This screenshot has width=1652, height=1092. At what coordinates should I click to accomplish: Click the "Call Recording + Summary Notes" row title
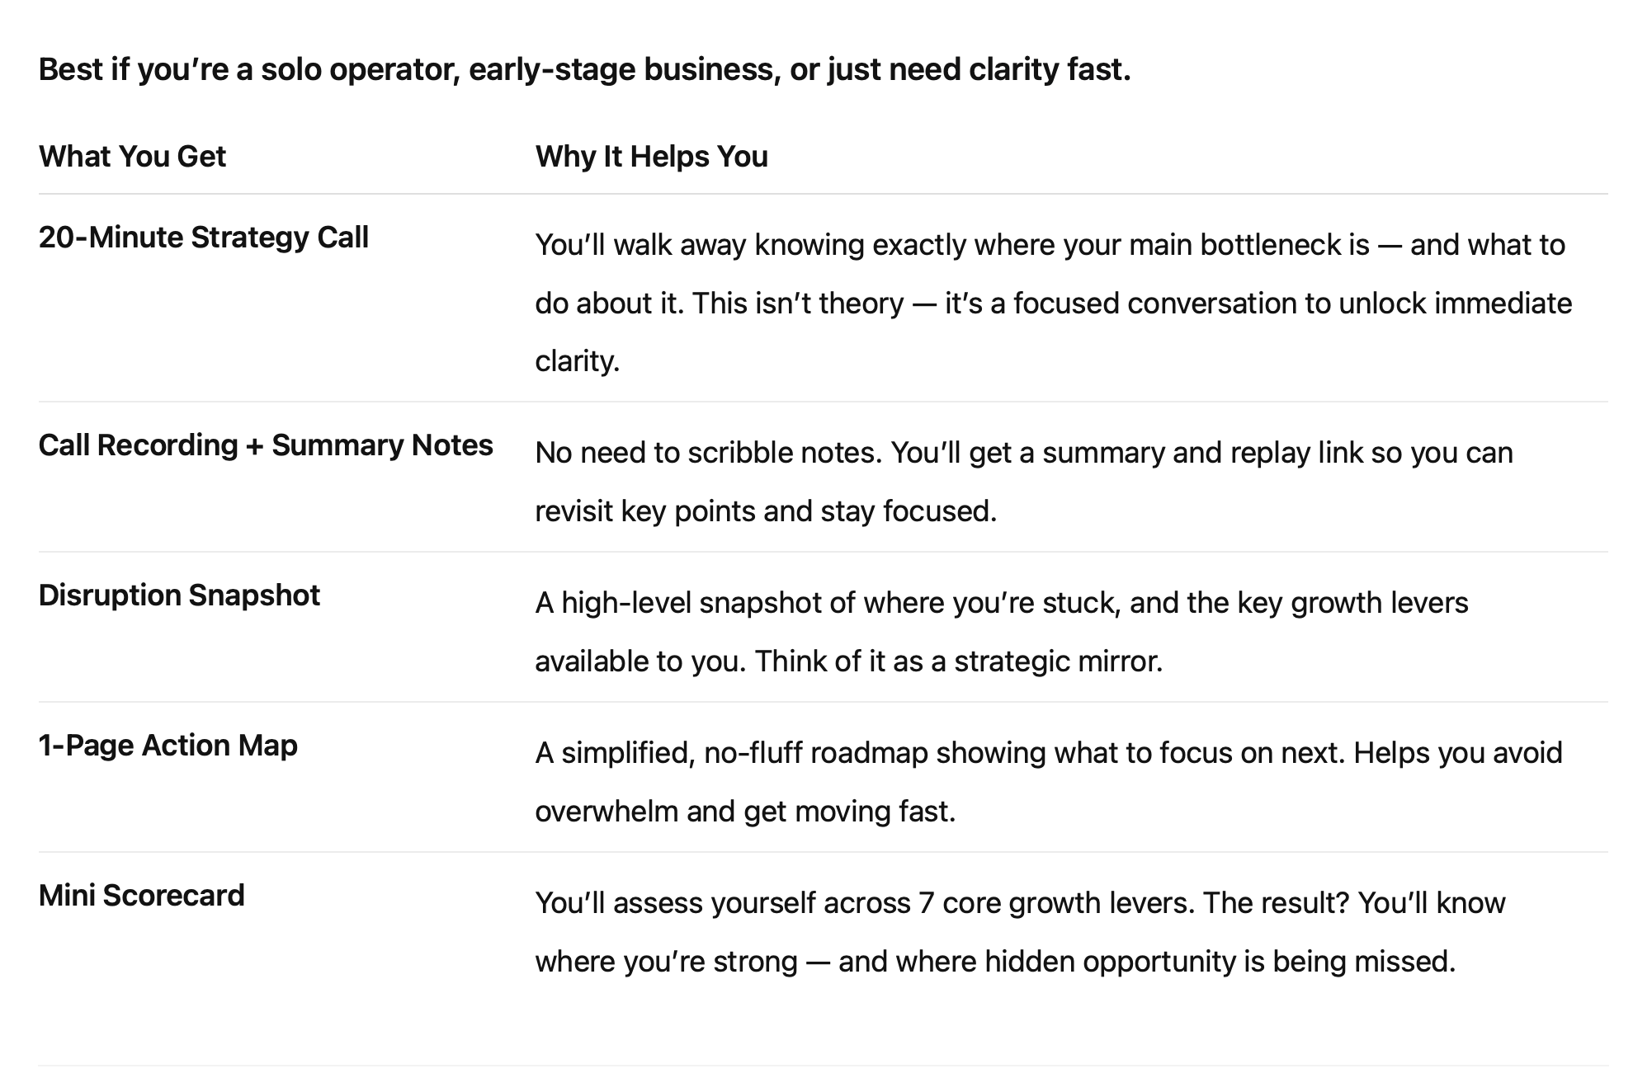[265, 445]
